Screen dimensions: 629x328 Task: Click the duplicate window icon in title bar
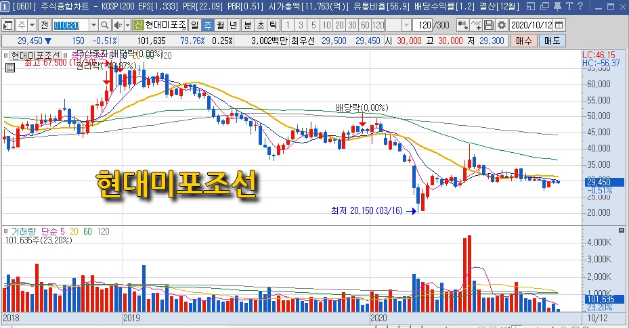point(544,6)
